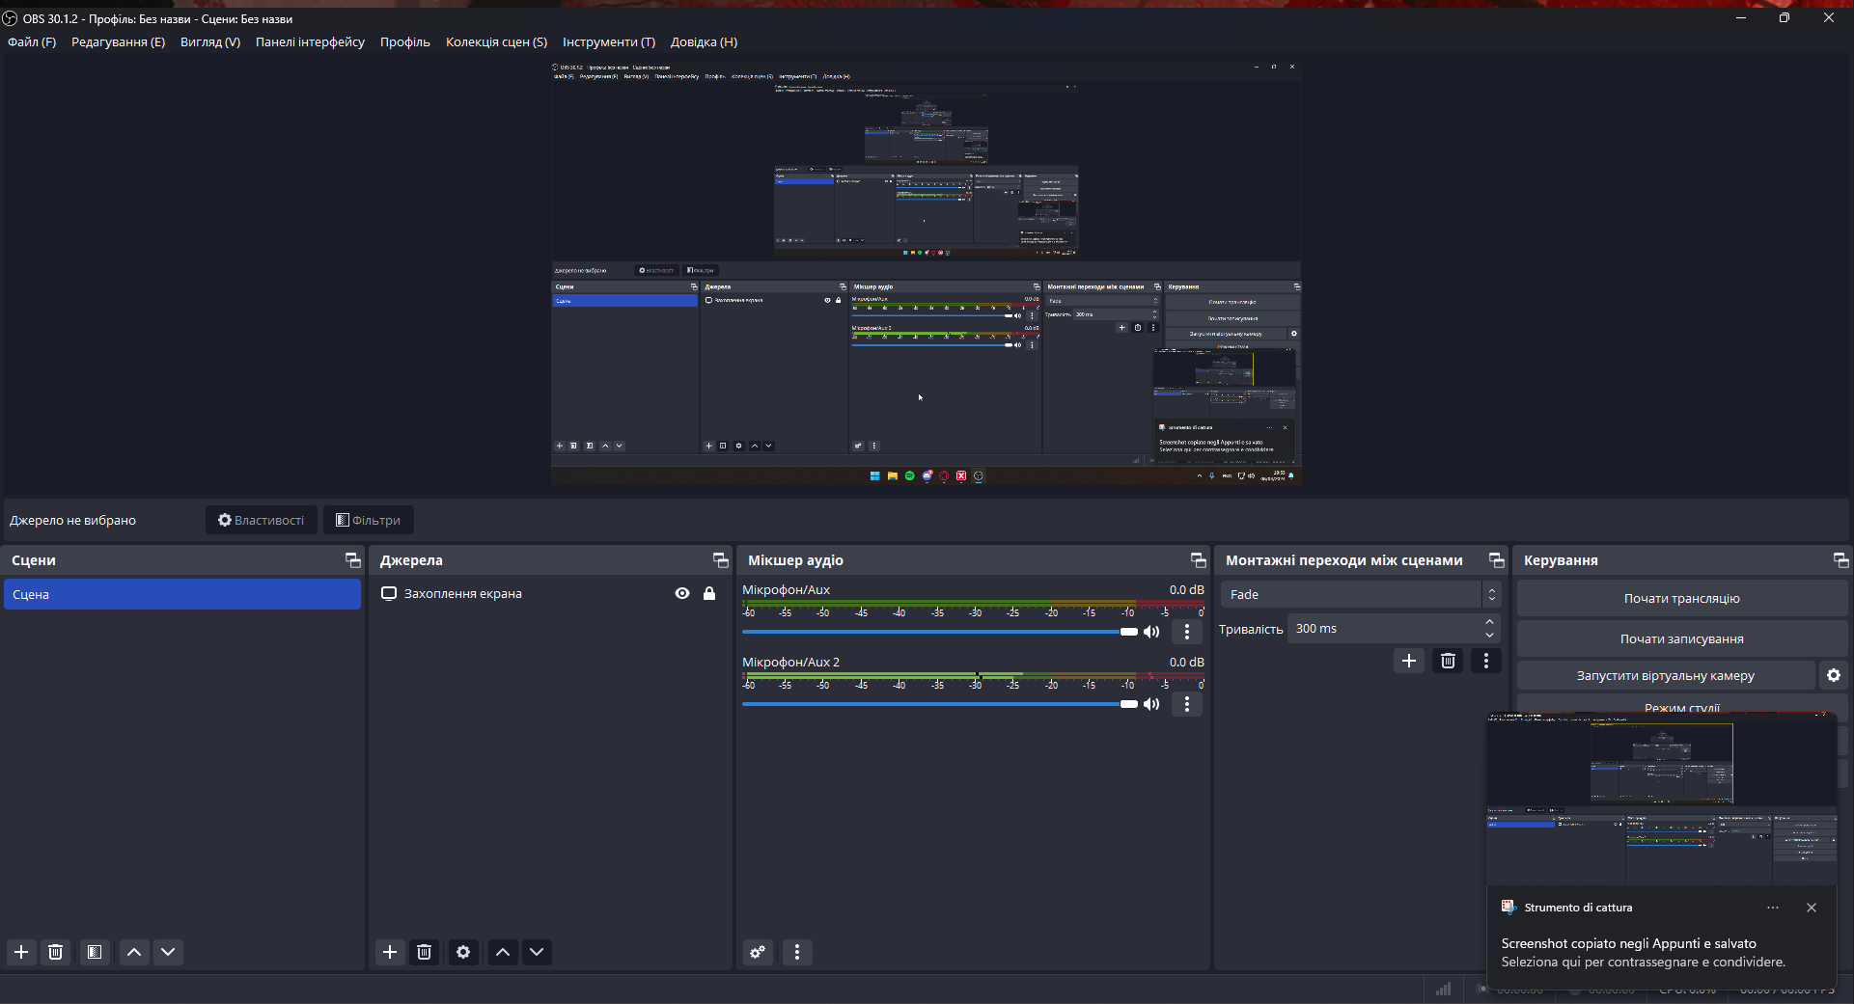1854x1004 pixels.
Task: Open scene filters icon in Сцени toolbar
Action: pyautogui.click(x=95, y=952)
